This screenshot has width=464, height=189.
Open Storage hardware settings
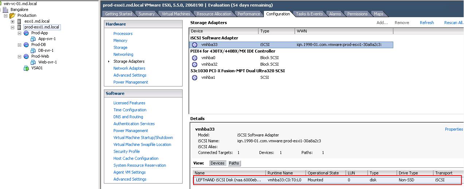coord(120,47)
